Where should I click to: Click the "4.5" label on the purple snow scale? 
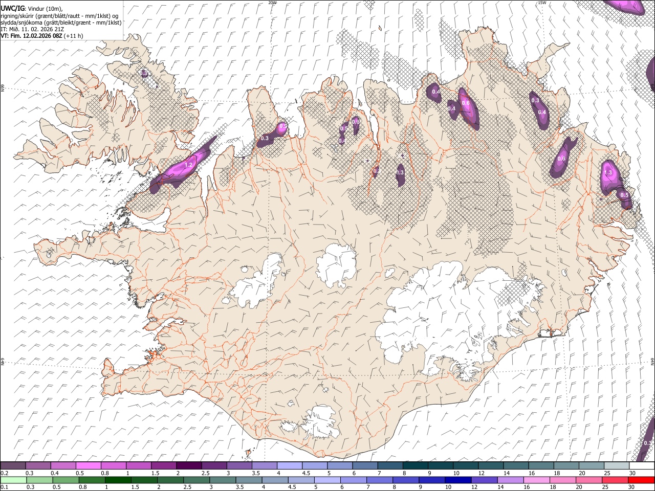click(306, 473)
